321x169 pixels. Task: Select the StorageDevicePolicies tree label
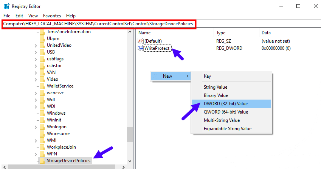pyautogui.click(x=68, y=161)
